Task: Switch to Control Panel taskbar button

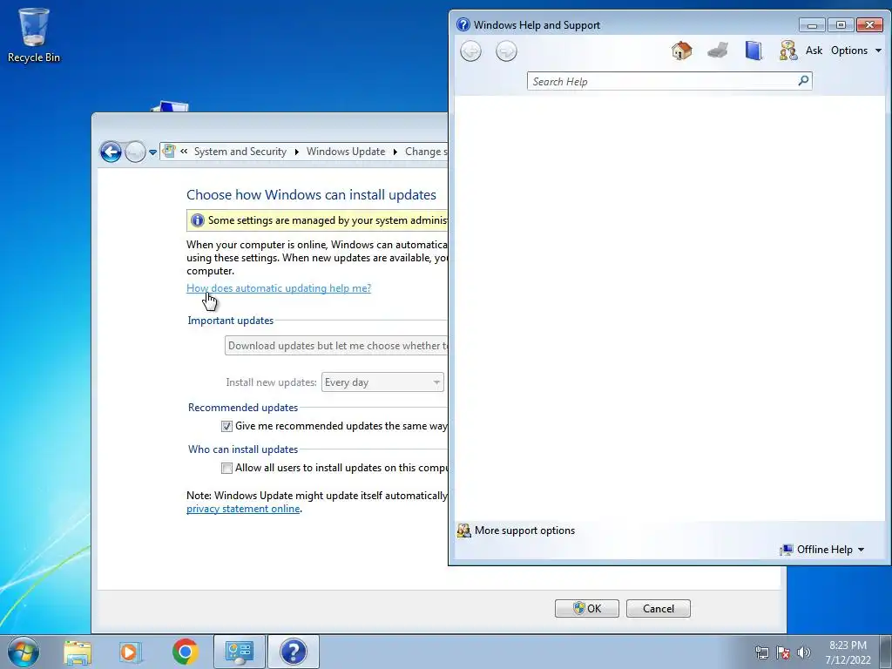Action: pyautogui.click(x=239, y=652)
